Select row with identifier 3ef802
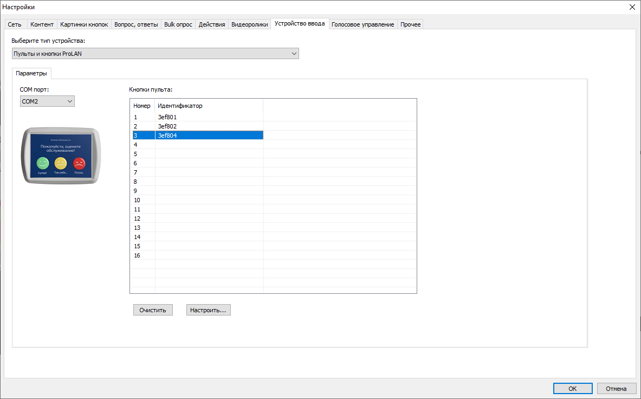This screenshot has height=399, width=641. (167, 126)
